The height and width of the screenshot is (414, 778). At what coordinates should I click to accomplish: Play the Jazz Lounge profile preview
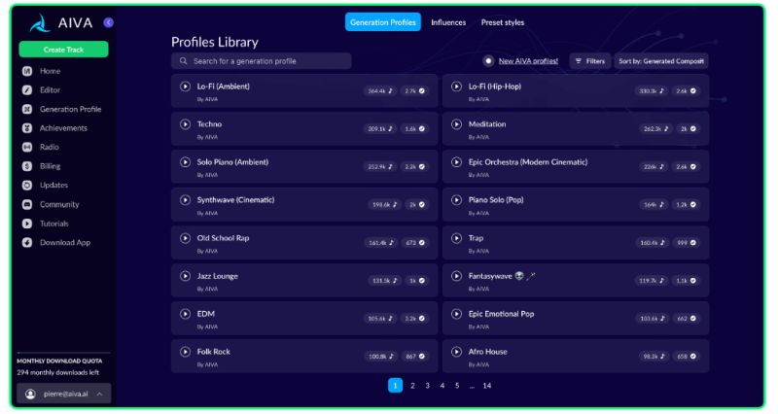click(x=185, y=276)
